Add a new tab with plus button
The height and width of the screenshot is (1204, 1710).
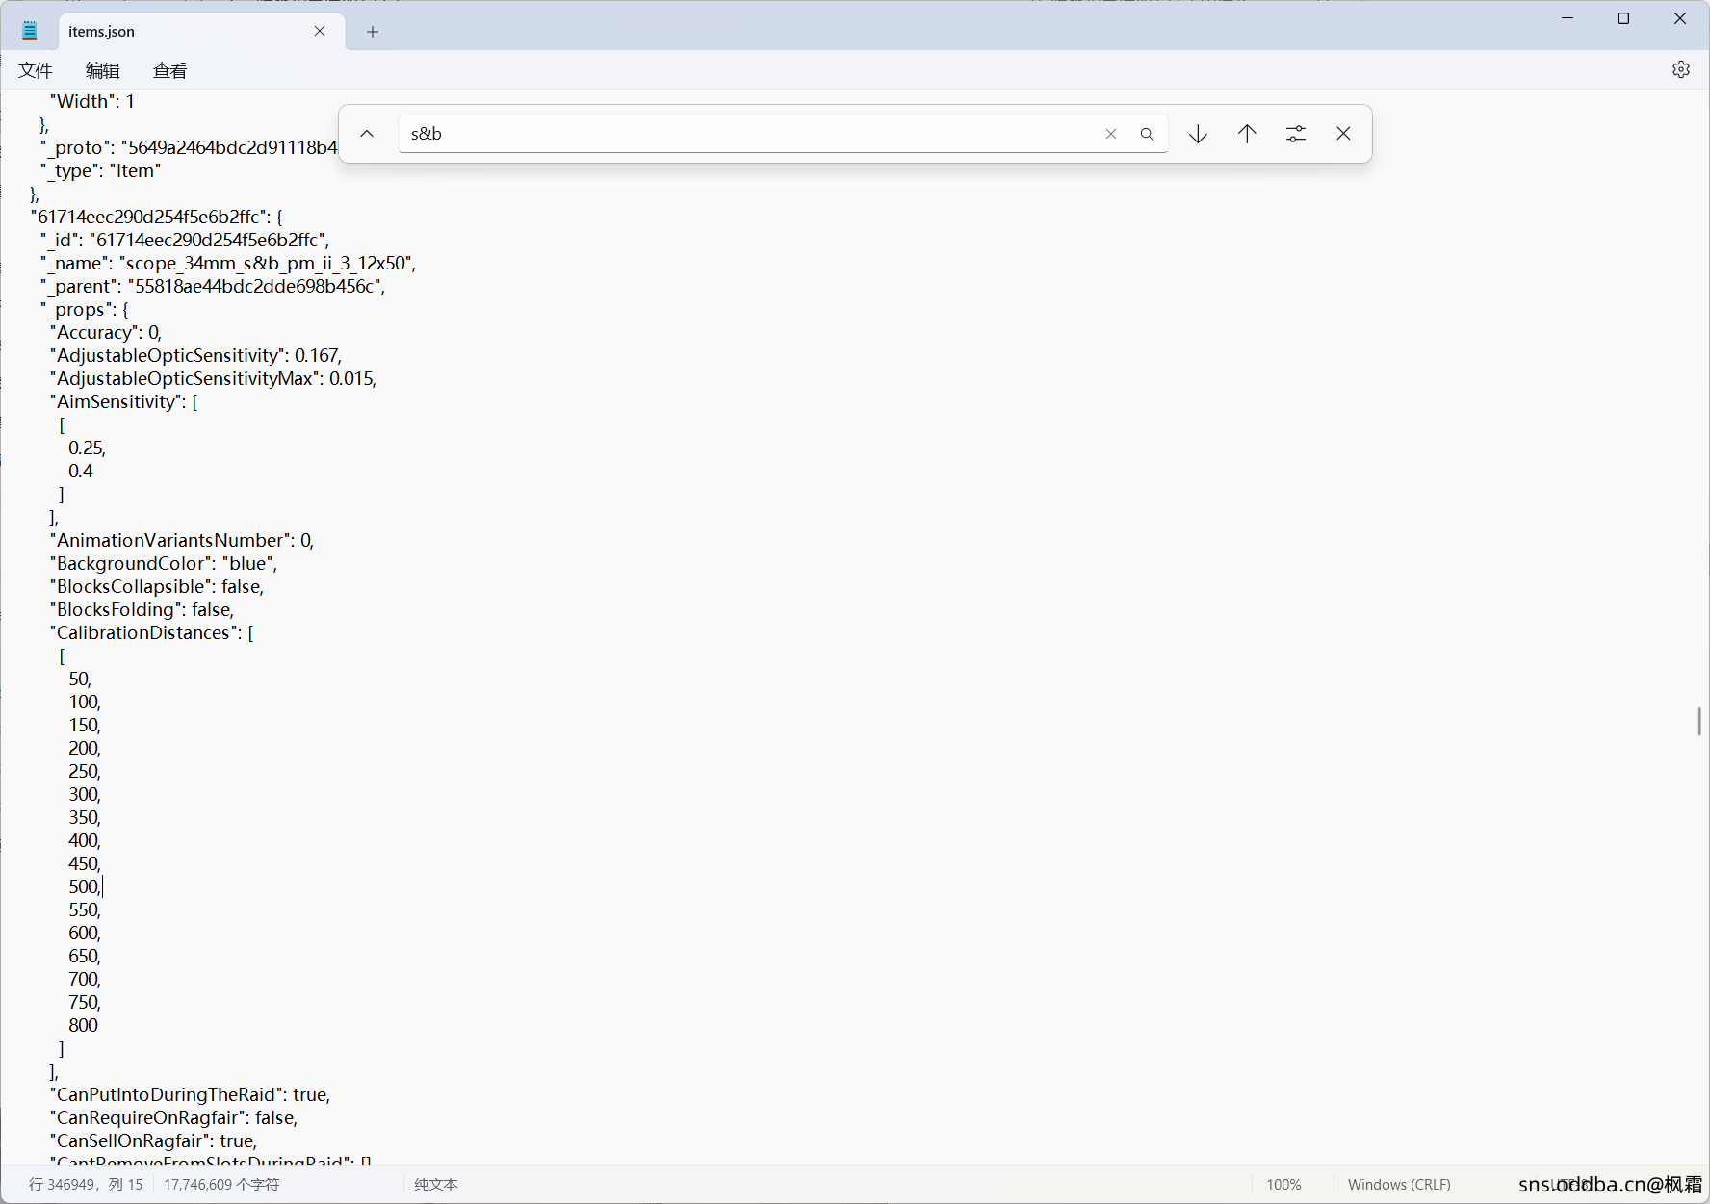[x=373, y=32]
